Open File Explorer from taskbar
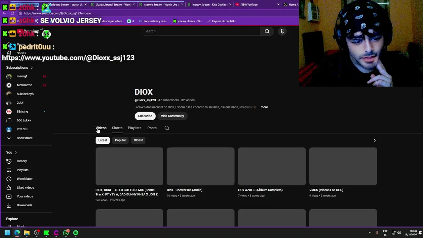The image size is (423, 238). (27, 233)
